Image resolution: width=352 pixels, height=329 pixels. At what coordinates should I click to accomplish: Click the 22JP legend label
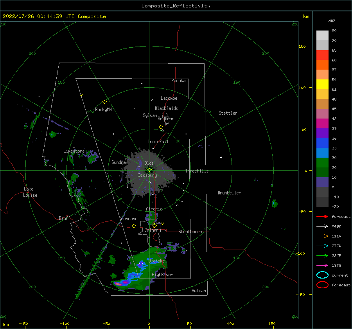pyautogui.click(x=336, y=255)
